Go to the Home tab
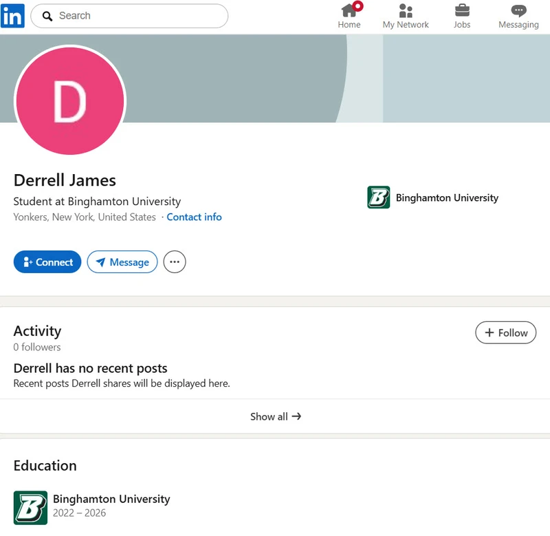 click(x=349, y=16)
